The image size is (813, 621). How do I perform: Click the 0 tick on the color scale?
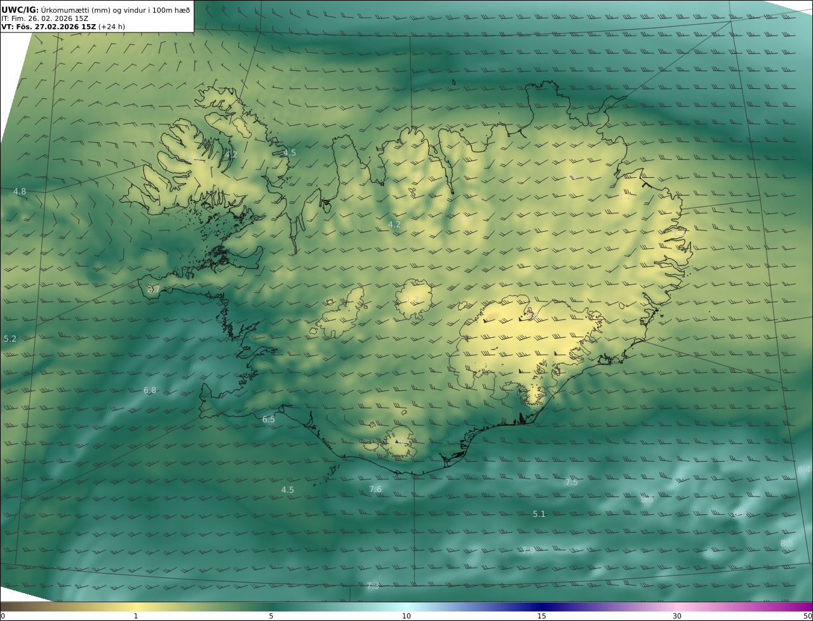(x=3, y=616)
